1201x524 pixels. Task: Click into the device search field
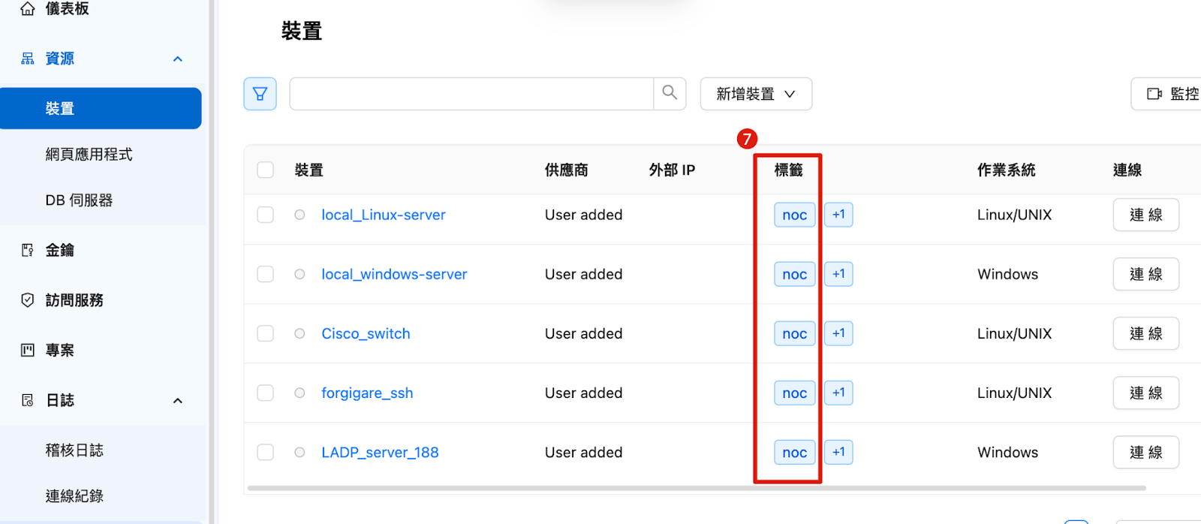[x=471, y=94]
